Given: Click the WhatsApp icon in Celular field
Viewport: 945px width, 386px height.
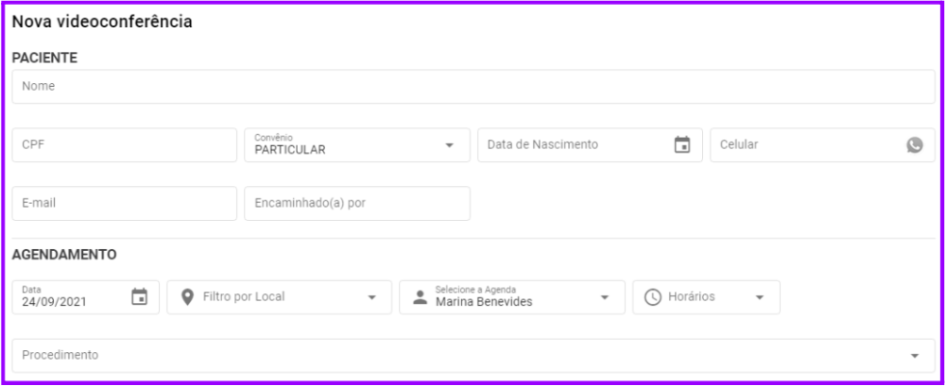Looking at the screenshot, I should [914, 145].
